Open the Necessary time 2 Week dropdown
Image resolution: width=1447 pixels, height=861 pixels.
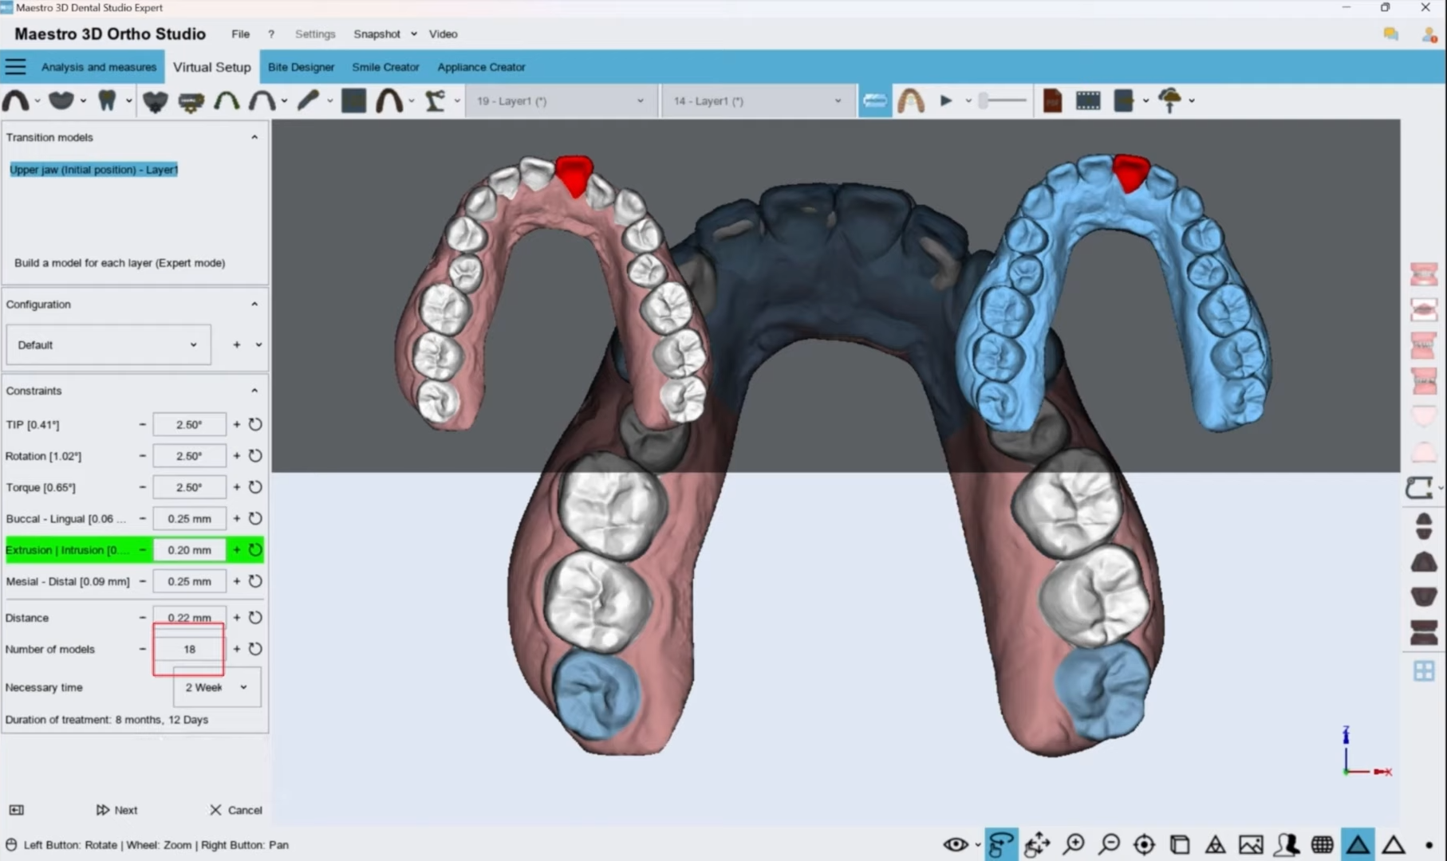pyautogui.click(x=217, y=687)
